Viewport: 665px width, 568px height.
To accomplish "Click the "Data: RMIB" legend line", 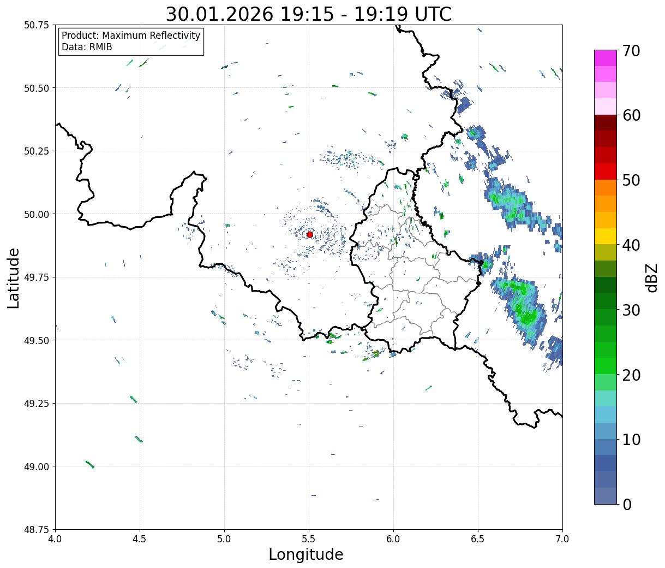I will [87, 47].
